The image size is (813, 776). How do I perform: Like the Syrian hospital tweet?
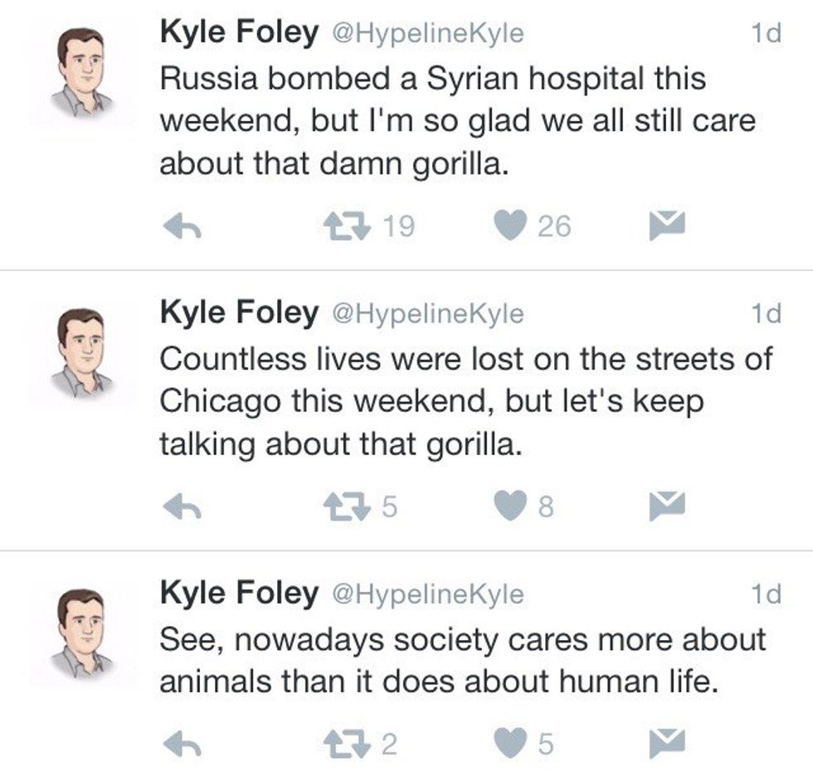[509, 226]
